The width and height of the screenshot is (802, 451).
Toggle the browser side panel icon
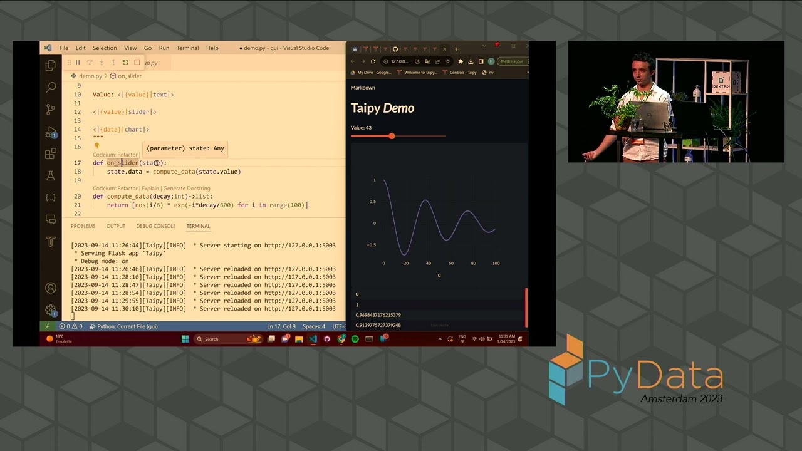(481, 61)
